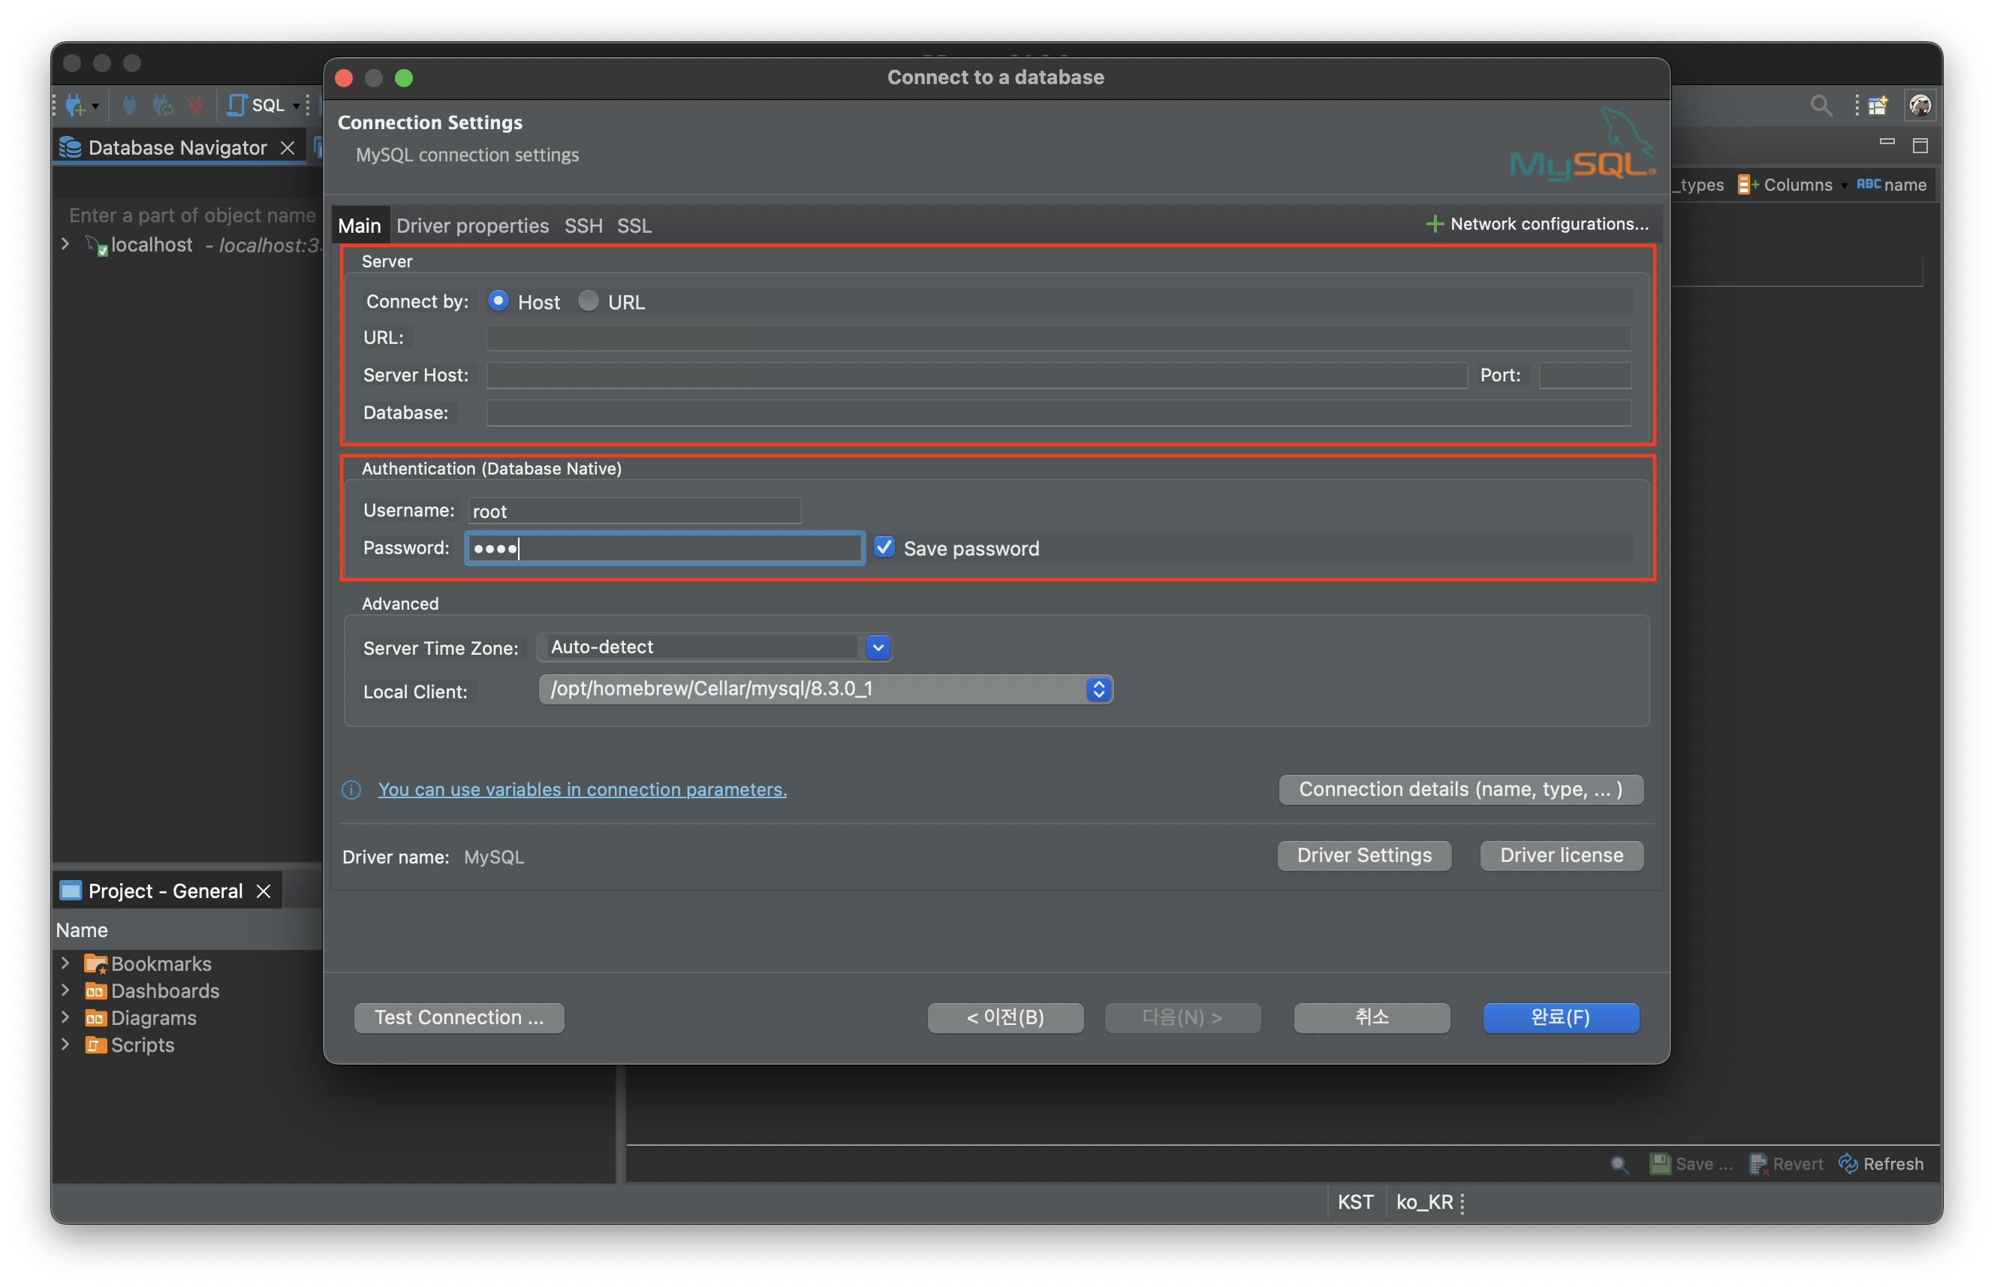This screenshot has width=1994, height=1287.
Task: Click the Driver Settings button
Action: [1363, 855]
